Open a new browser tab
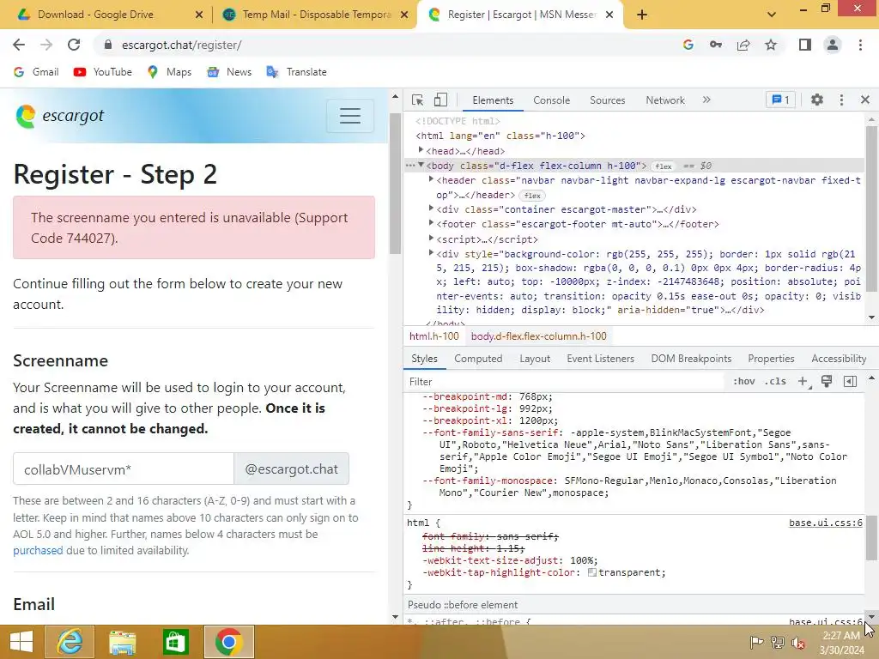The image size is (879, 659). tap(642, 15)
